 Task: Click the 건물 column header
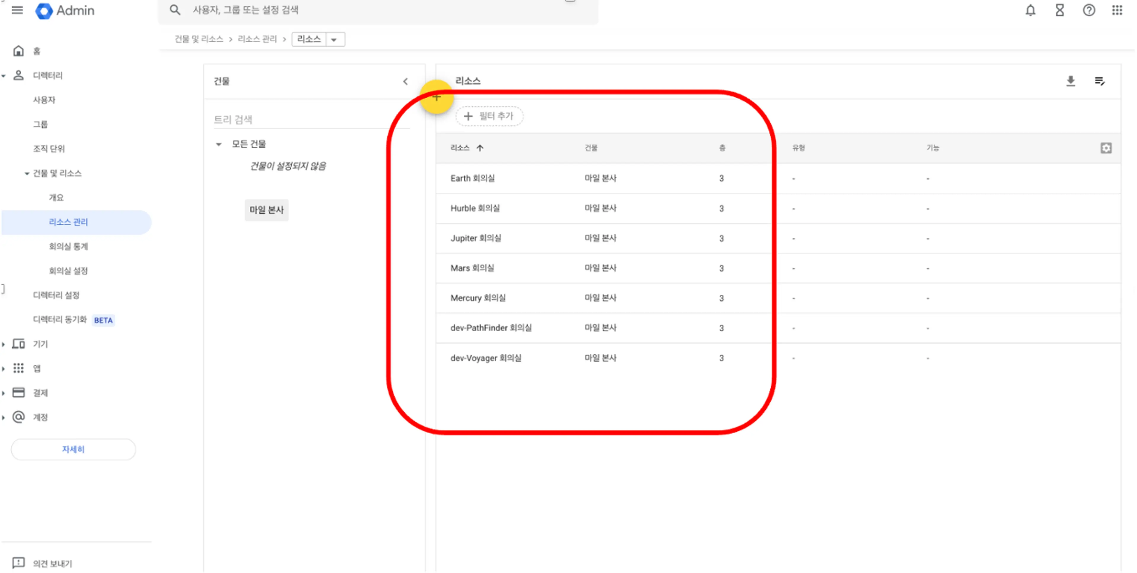point(591,148)
